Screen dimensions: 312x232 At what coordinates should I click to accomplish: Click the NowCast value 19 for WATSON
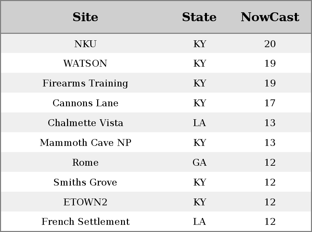270,63
